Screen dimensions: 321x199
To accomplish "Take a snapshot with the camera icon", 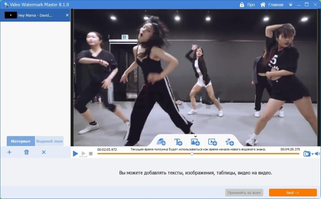I will (307, 154).
